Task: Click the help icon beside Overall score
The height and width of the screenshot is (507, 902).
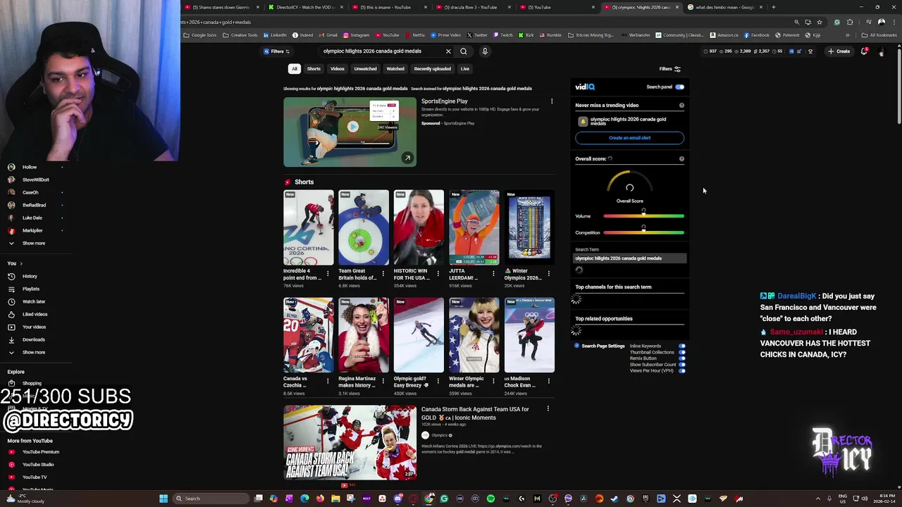Action: click(681, 158)
